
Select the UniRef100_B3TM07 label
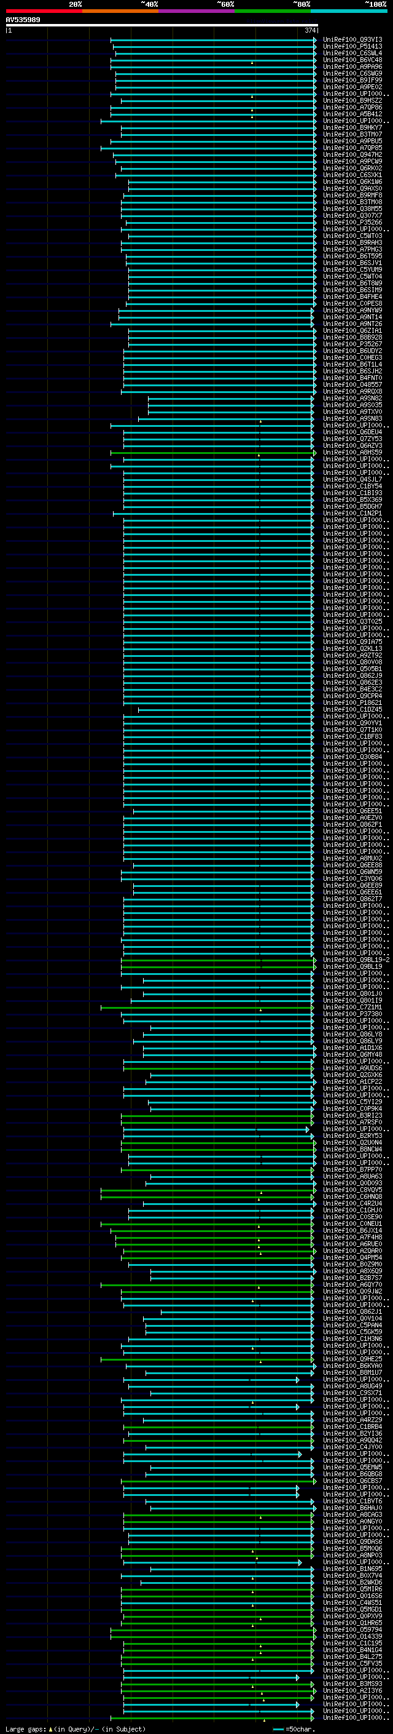352,135
